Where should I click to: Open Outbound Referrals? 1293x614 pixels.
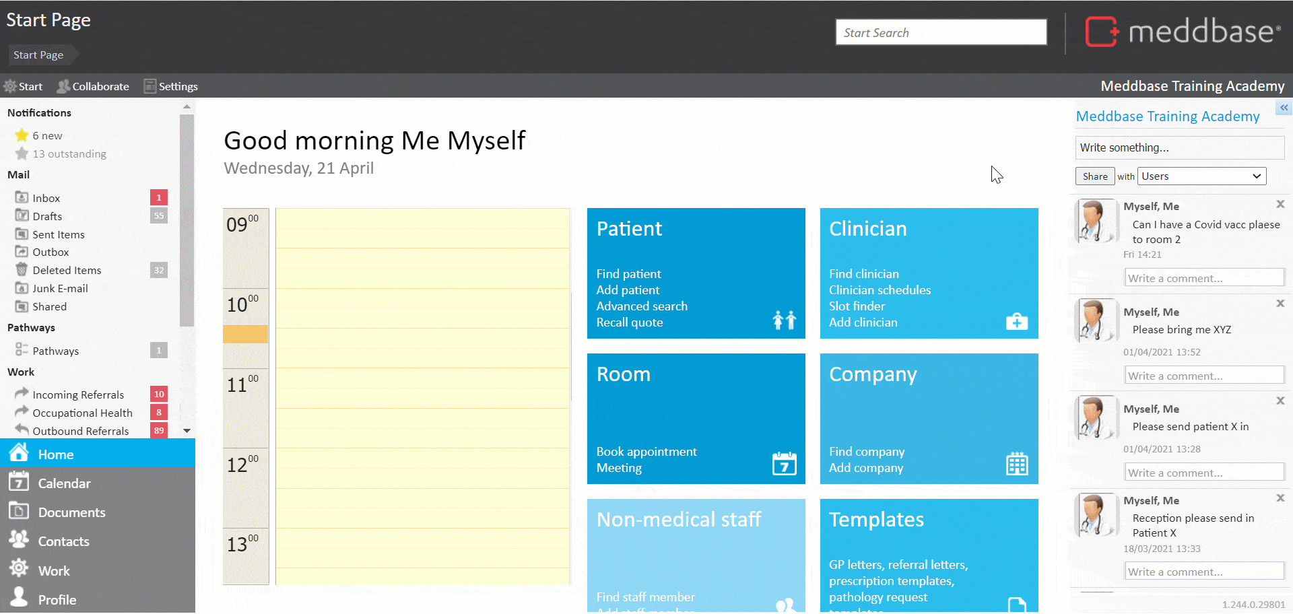(80, 431)
